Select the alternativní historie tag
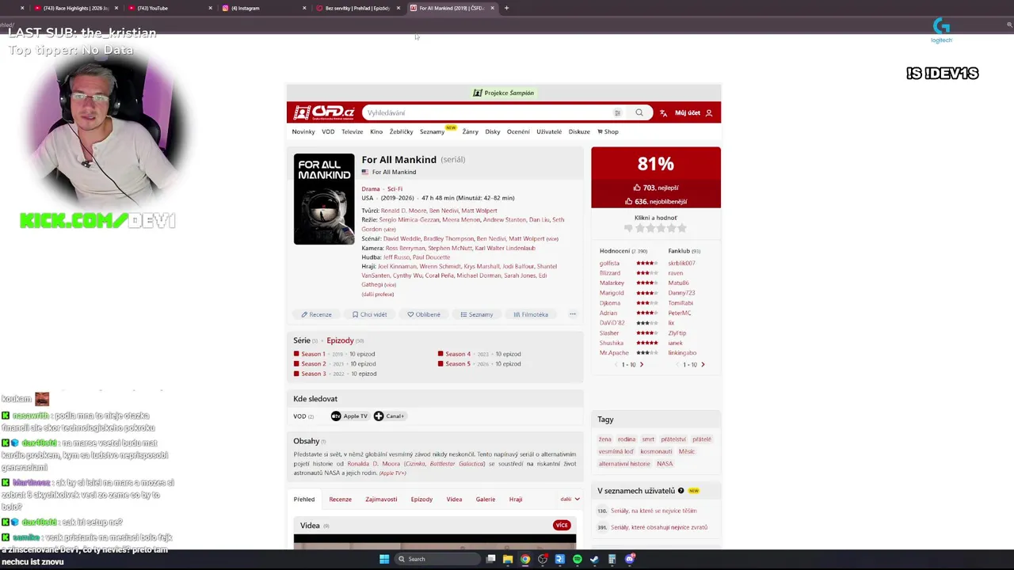The height and width of the screenshot is (570, 1014). (624, 464)
